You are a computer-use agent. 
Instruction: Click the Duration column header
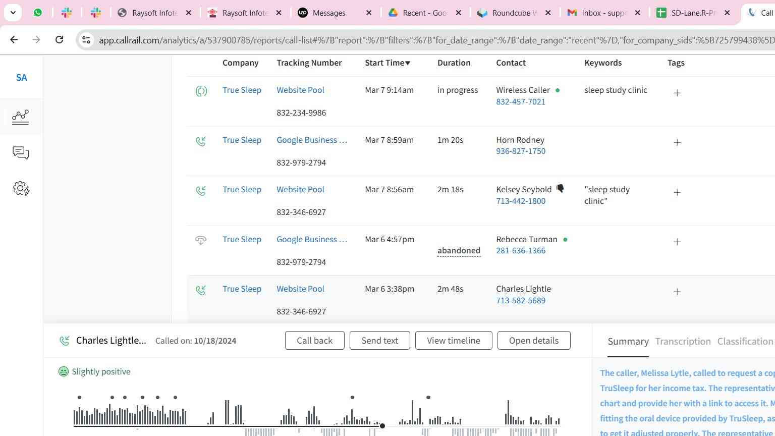click(454, 63)
